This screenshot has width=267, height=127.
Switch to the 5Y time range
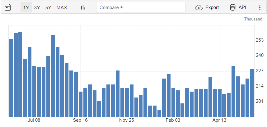(48, 8)
